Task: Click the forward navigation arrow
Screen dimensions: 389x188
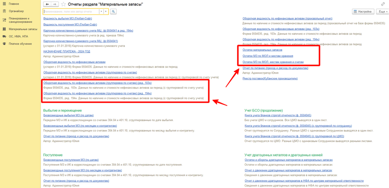Action: tap(56, 4)
